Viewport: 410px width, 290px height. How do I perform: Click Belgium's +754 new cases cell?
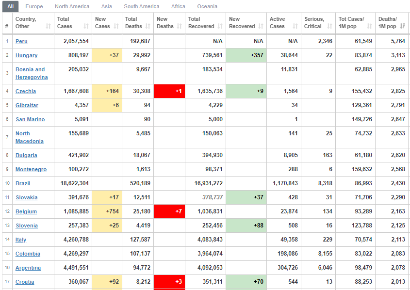107,211
